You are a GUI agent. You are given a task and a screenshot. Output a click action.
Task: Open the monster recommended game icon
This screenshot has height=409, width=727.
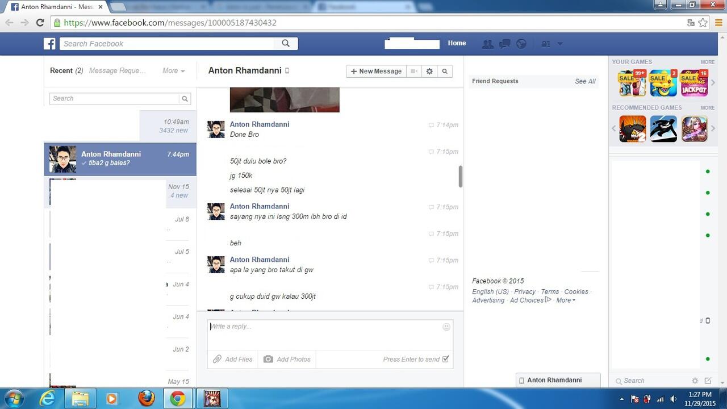(x=632, y=129)
